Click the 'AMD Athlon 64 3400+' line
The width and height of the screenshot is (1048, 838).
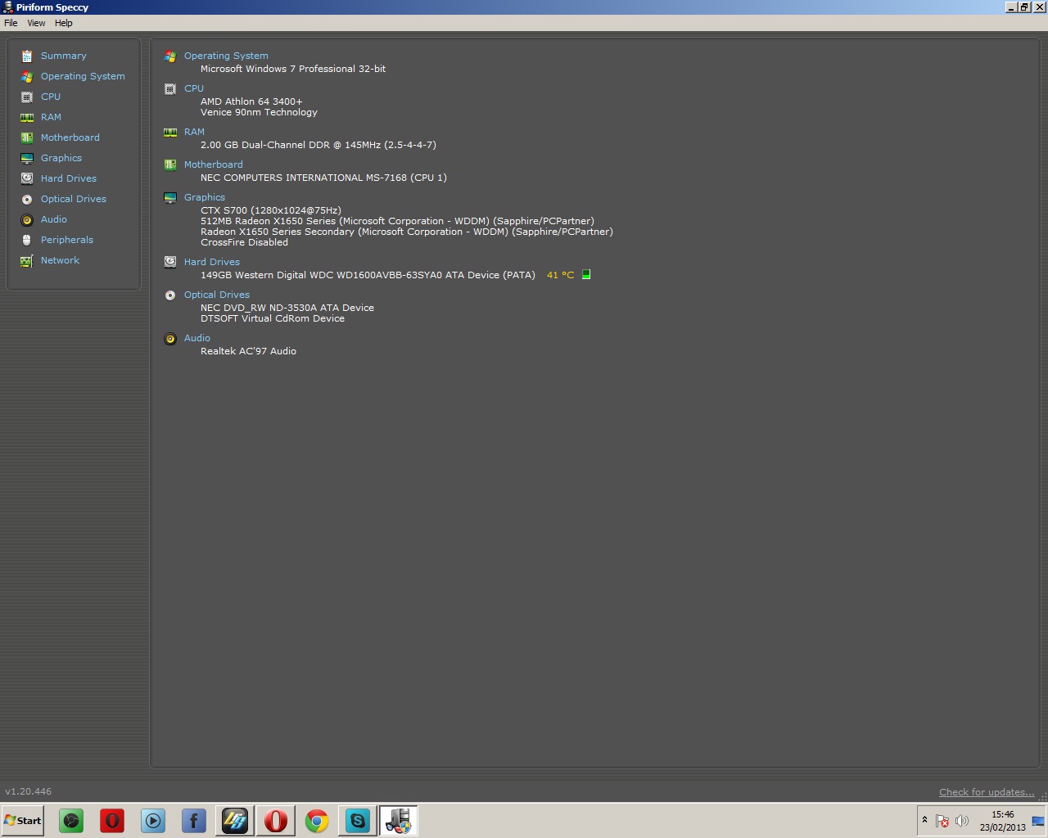[251, 101]
